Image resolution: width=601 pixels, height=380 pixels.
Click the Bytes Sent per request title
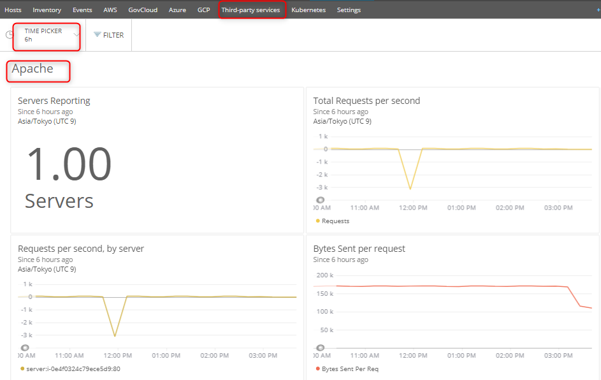click(359, 249)
